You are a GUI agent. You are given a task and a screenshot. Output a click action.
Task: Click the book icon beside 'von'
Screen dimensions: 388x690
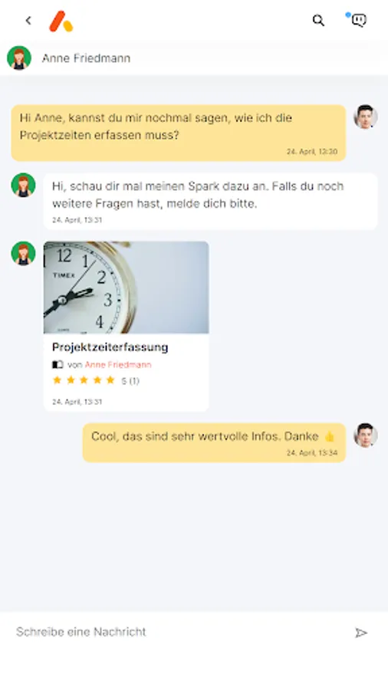[x=58, y=364]
